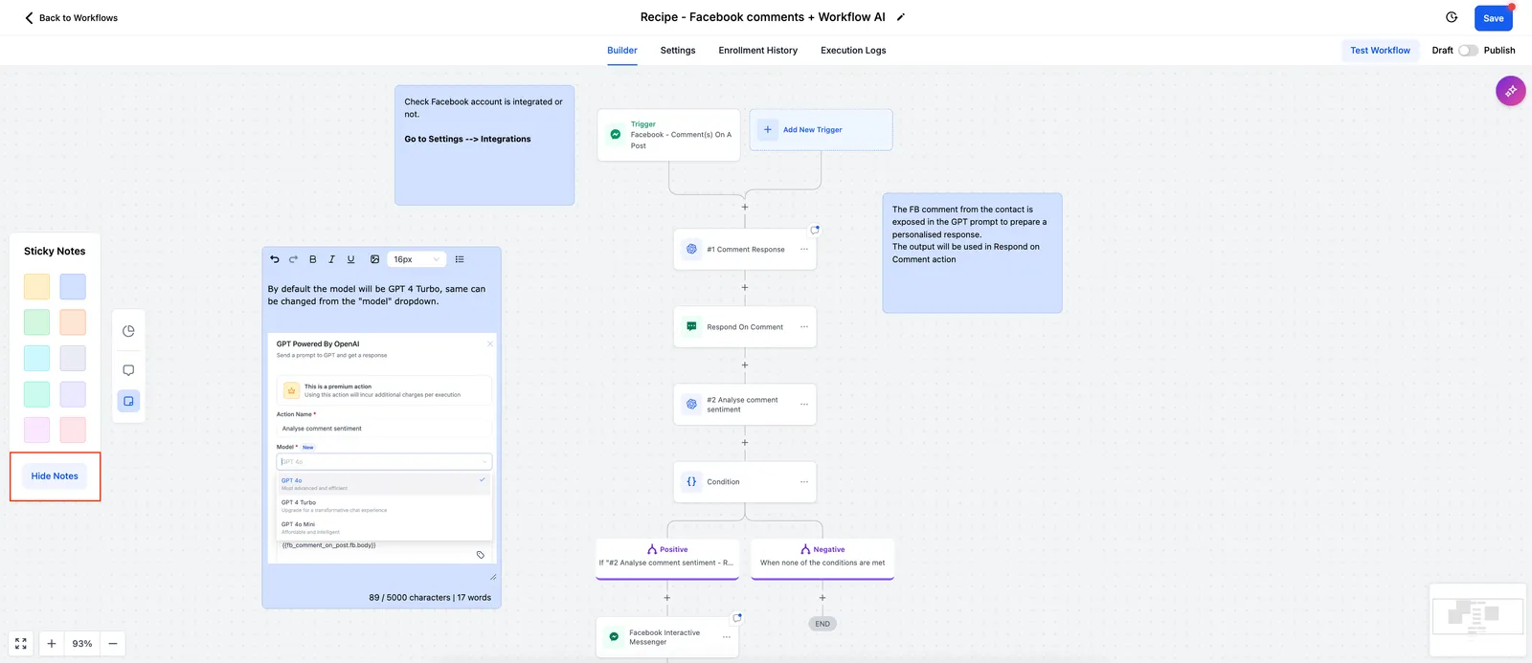This screenshot has height=663, width=1532.
Task: Toggle bold formatting in sticky note
Action: click(312, 259)
